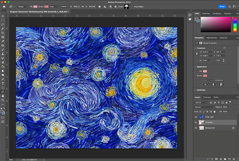The image size is (239, 161).
Task: Open the Comments panel icon
Action: [x=190, y=19]
